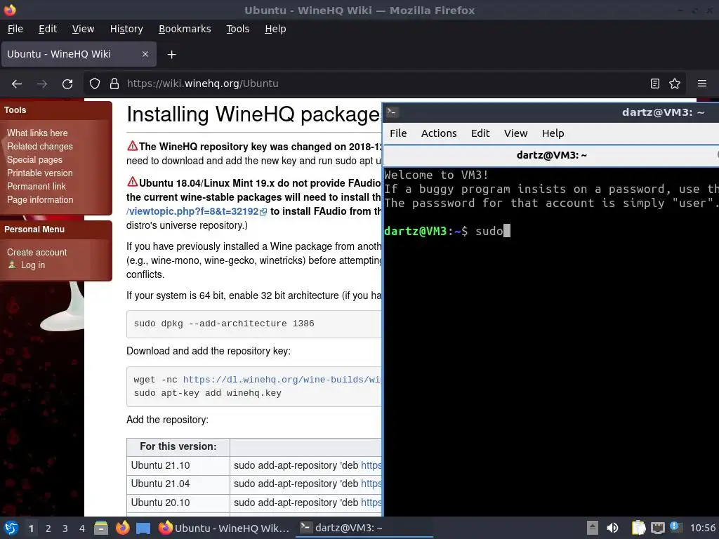The image size is (719, 539).
Task: Click the removable media eject tray icon
Action: point(592,528)
